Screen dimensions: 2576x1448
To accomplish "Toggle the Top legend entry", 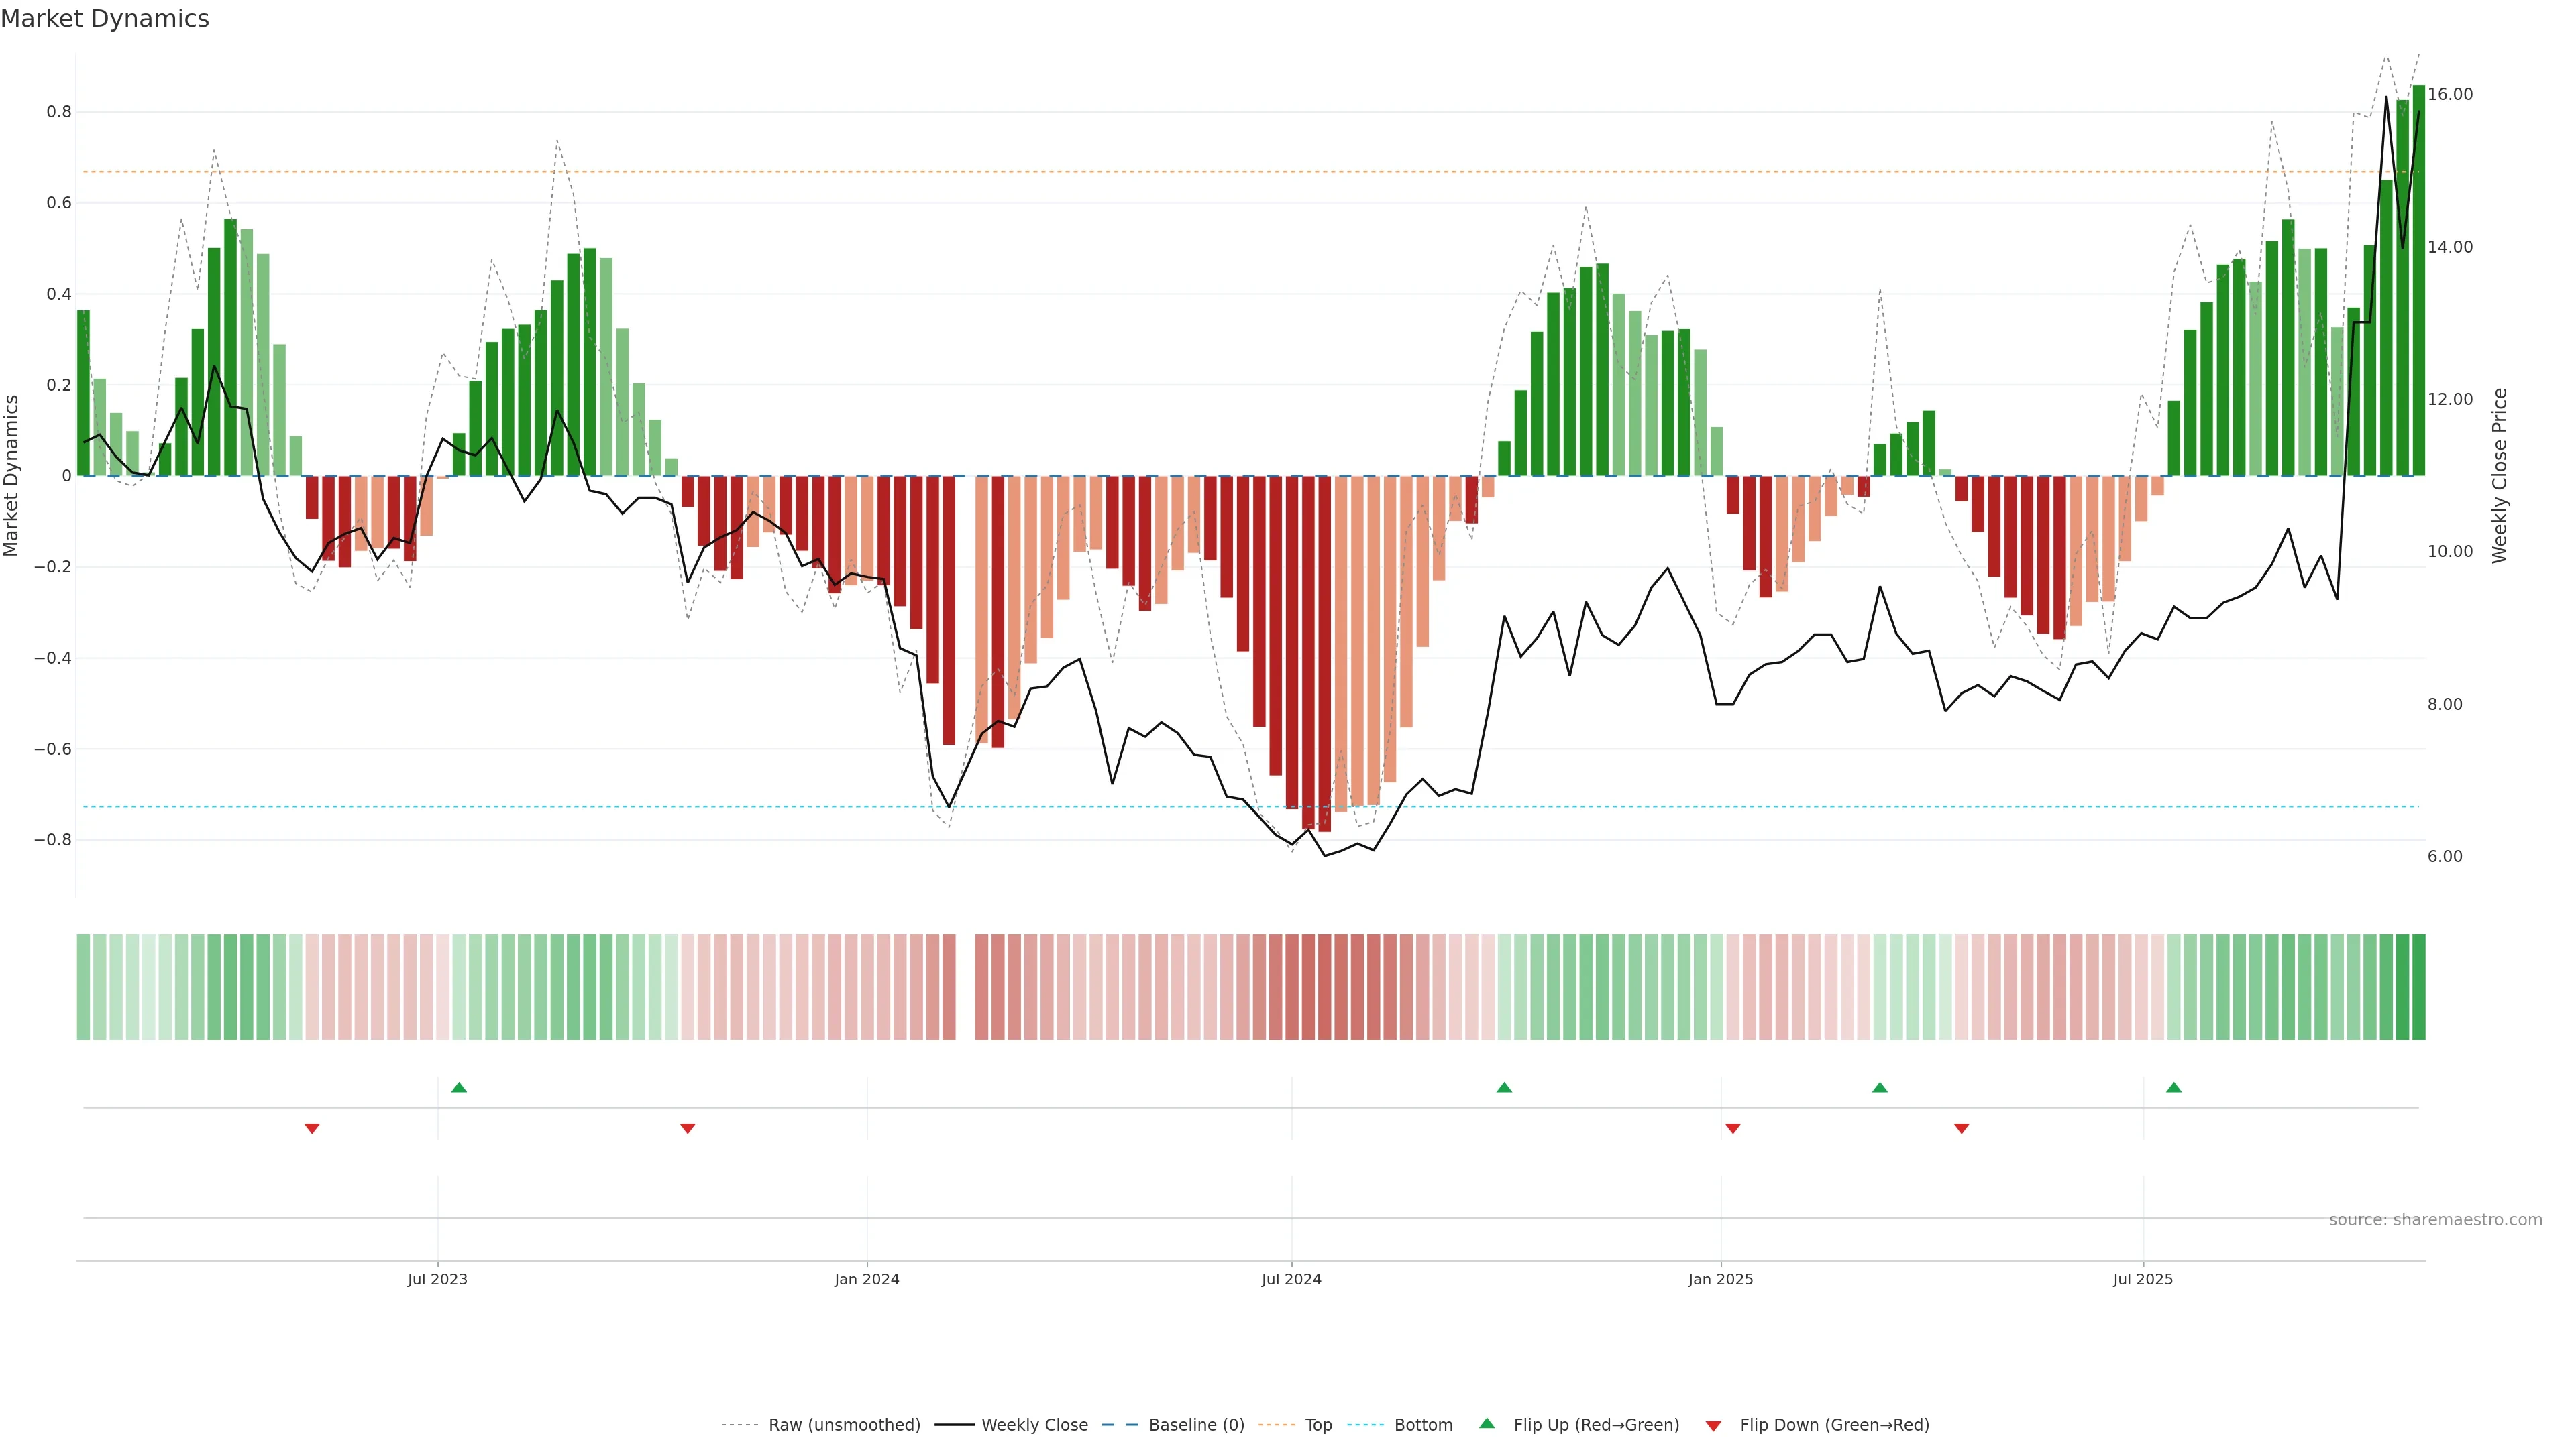I will [x=1318, y=1425].
